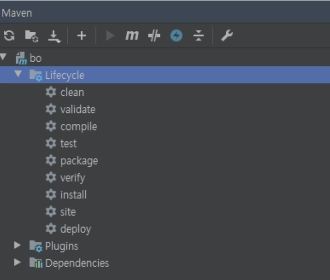Click the Run Maven Build play icon
This screenshot has height=280, width=330.
click(x=110, y=36)
